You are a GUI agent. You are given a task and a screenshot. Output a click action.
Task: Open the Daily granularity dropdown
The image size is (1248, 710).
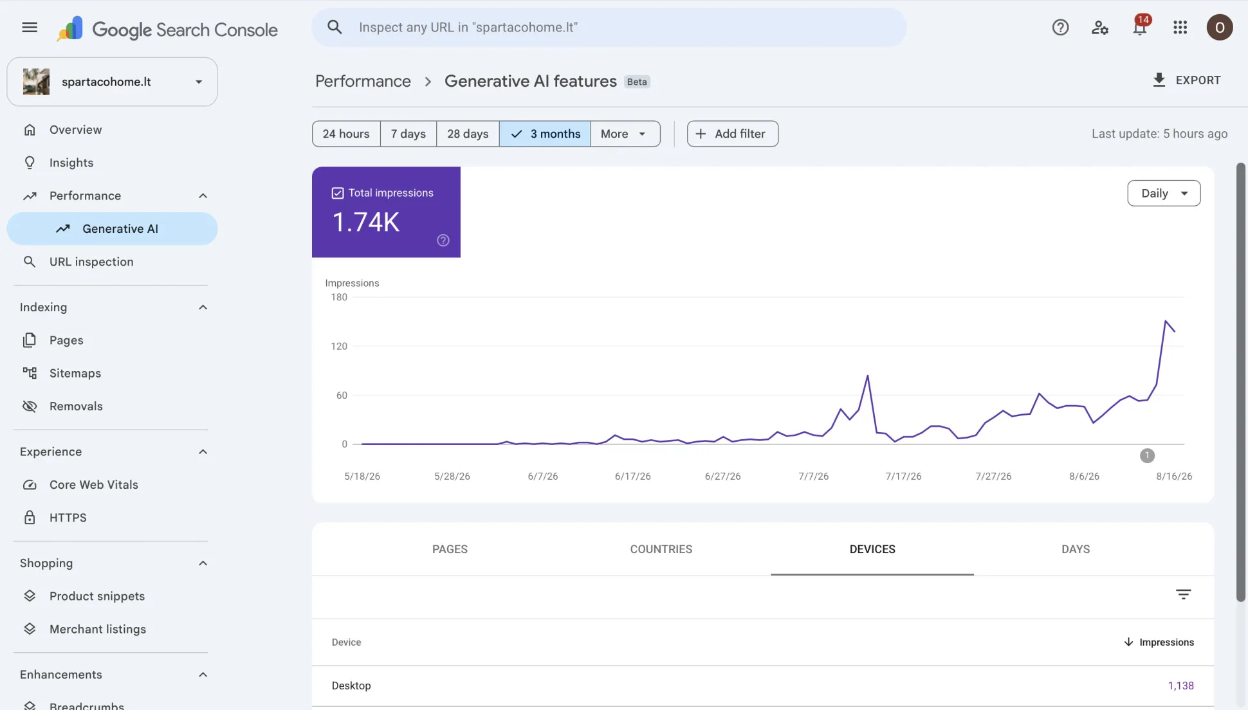pos(1164,193)
